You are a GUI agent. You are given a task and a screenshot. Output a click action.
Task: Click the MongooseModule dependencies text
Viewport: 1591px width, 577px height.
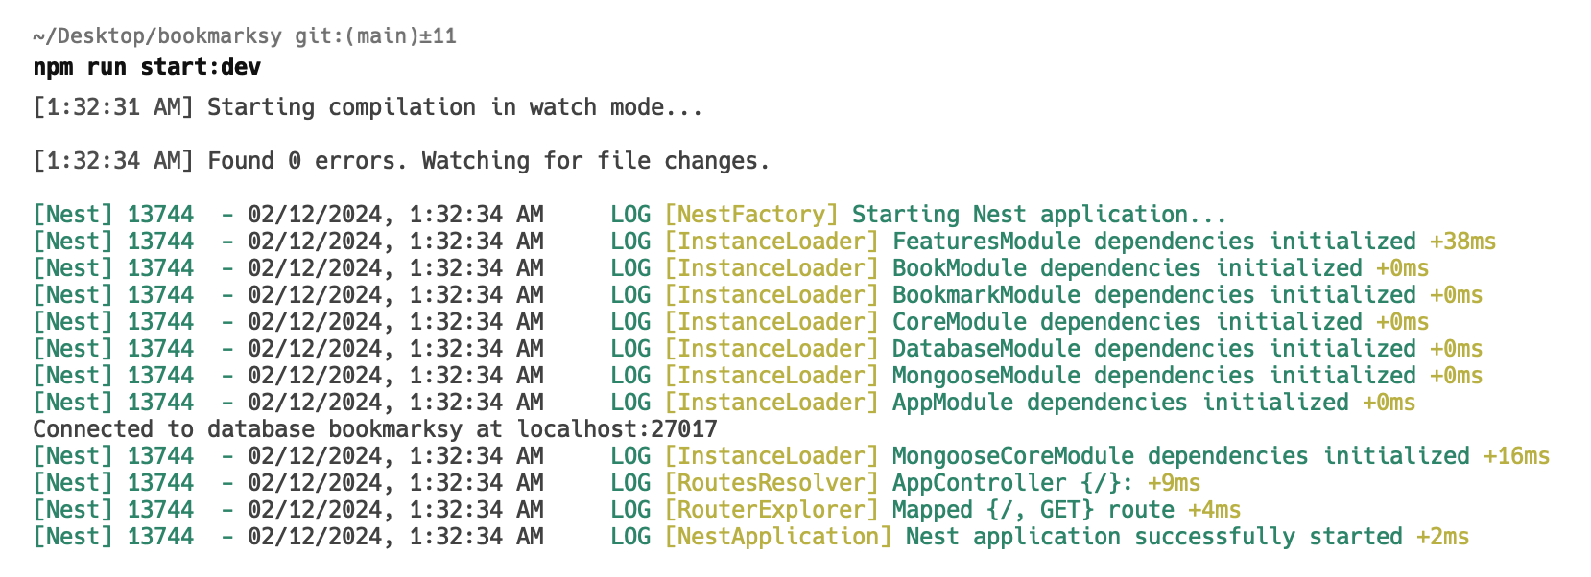1153,376
